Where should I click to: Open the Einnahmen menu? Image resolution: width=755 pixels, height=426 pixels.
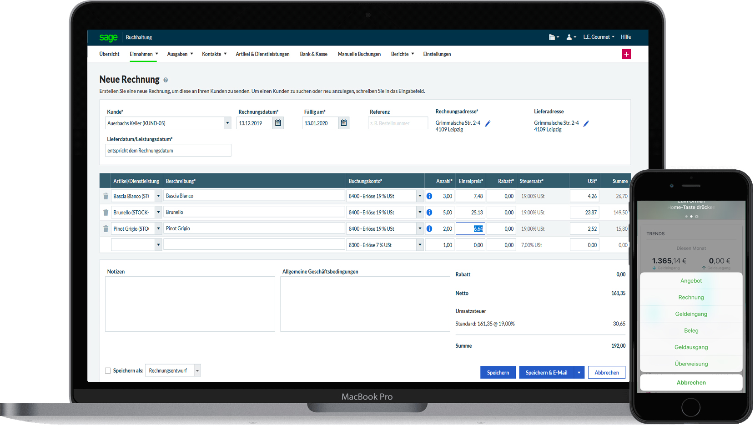[x=144, y=54]
